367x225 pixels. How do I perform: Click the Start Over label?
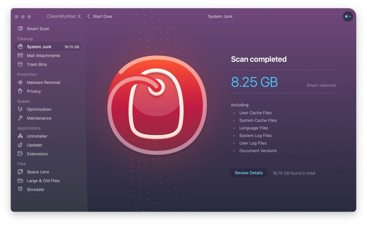[x=103, y=16]
